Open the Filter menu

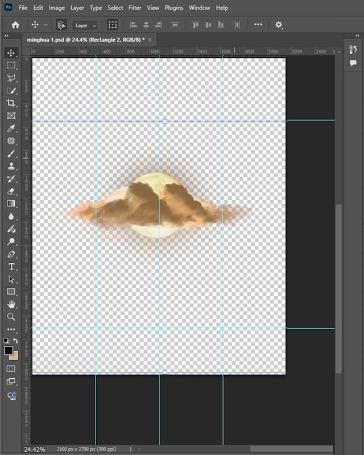pyautogui.click(x=135, y=8)
